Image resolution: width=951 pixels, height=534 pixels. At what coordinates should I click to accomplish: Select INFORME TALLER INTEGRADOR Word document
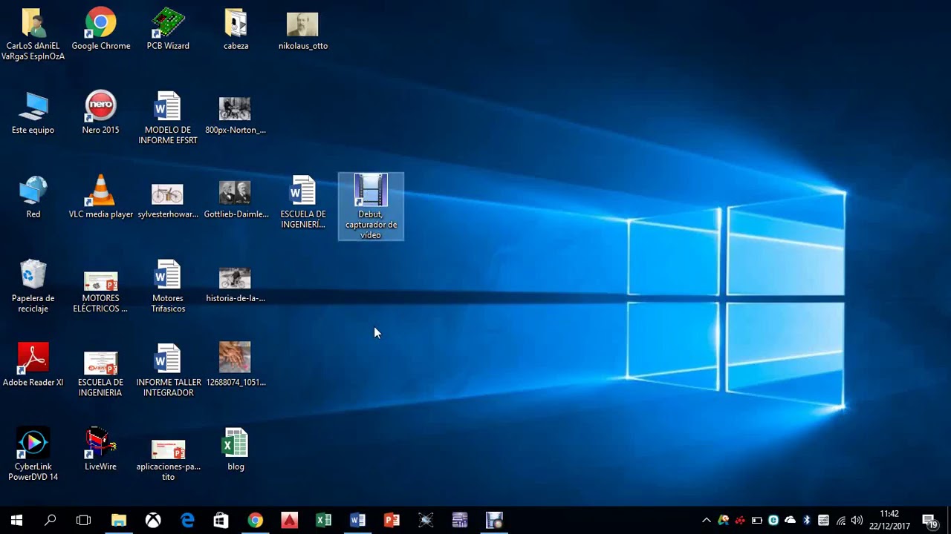pyautogui.click(x=168, y=371)
